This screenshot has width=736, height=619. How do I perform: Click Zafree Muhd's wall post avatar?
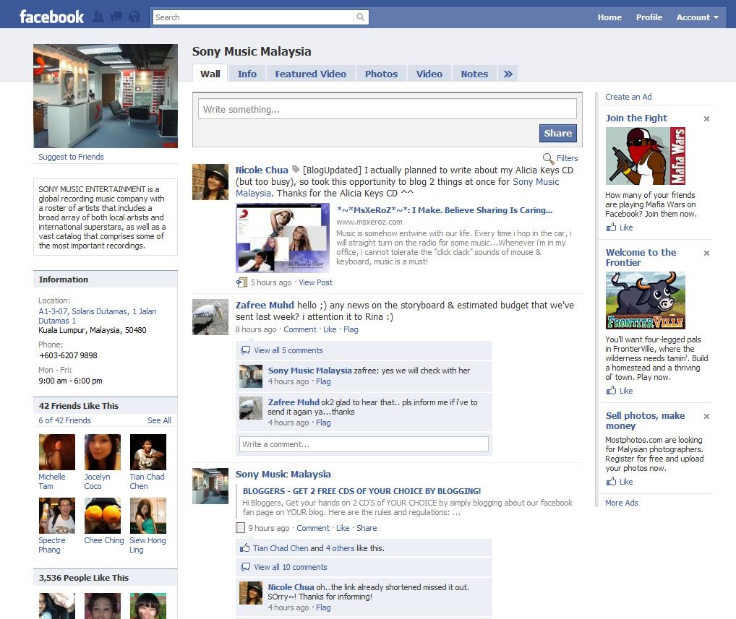coord(210,317)
